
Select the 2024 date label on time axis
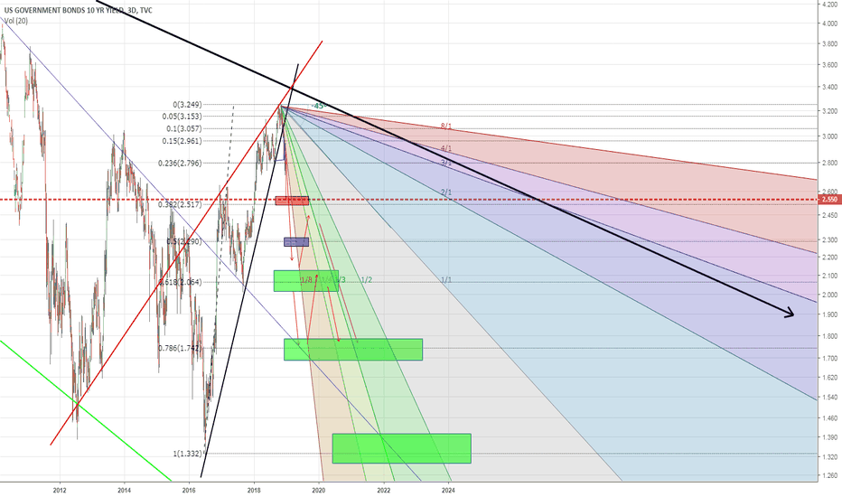tap(448, 490)
